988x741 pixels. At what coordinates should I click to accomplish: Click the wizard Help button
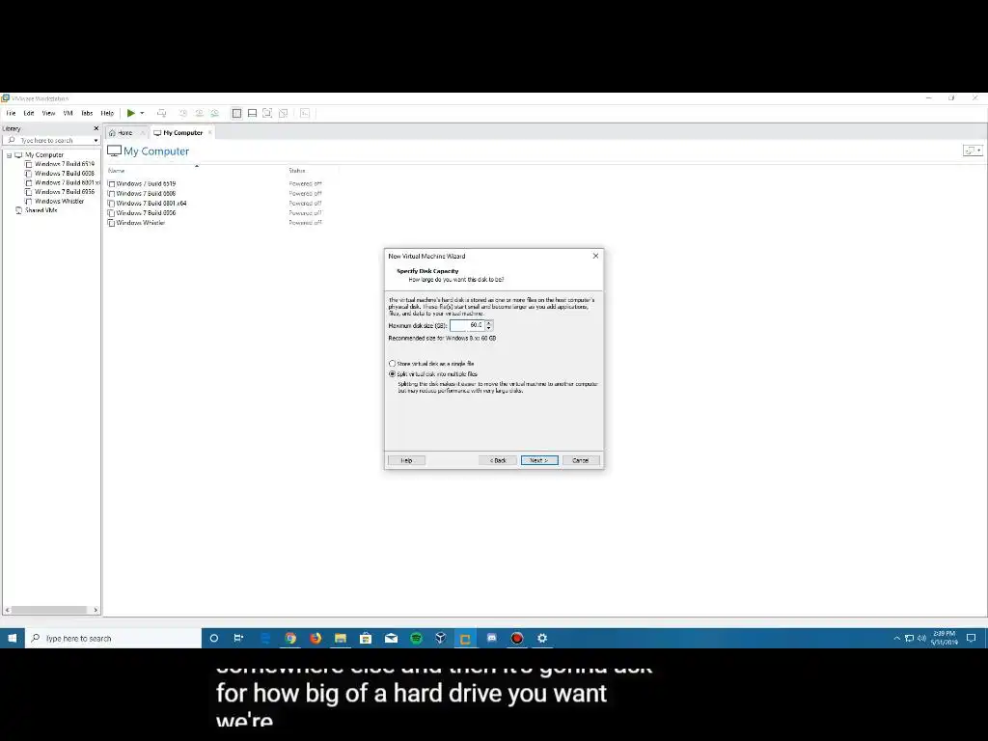click(x=406, y=460)
